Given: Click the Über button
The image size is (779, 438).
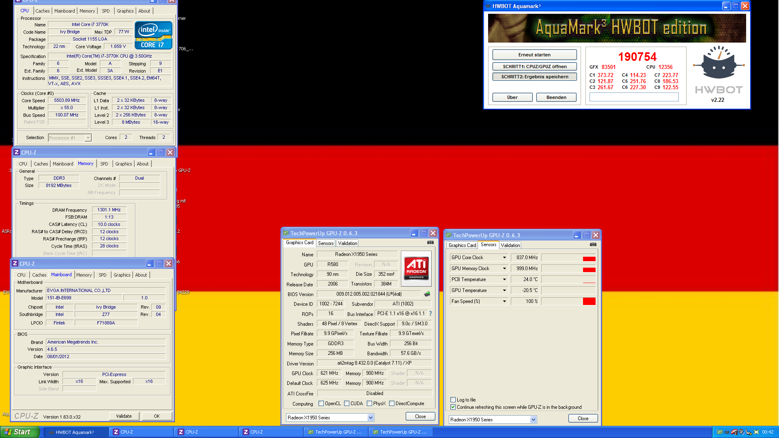Looking at the screenshot, I should tap(512, 97).
